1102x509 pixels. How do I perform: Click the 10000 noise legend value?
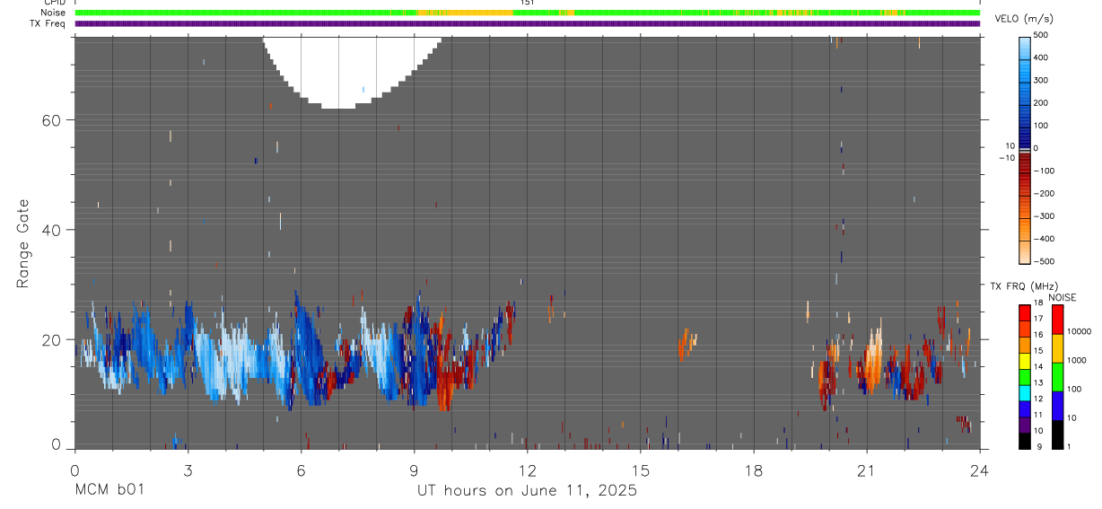click(1079, 332)
